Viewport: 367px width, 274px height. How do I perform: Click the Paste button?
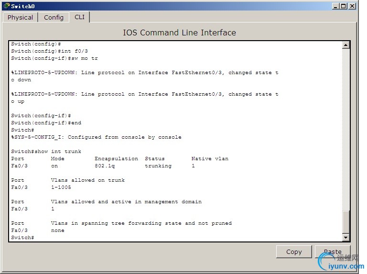pos(333,252)
